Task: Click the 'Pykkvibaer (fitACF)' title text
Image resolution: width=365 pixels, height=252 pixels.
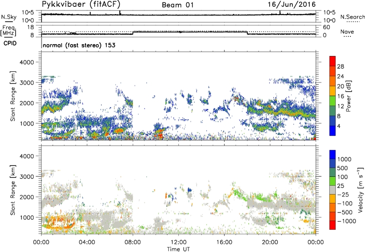Action: pos(81,4)
